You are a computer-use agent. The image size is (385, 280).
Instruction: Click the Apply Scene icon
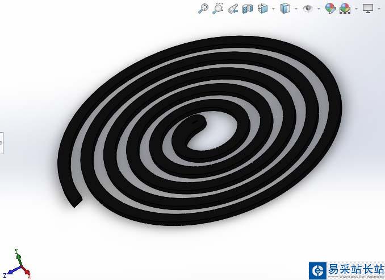[x=345, y=9]
